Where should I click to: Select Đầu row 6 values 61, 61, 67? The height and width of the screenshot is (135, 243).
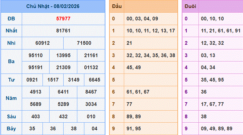[138, 92]
